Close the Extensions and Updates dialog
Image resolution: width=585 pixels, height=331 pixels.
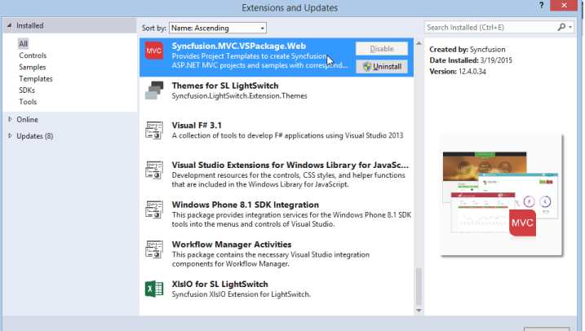[x=564, y=5]
